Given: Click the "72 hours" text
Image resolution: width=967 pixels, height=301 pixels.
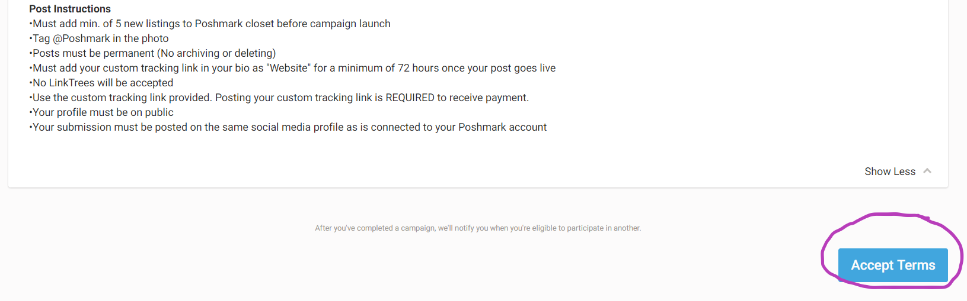Looking at the screenshot, I should [x=418, y=68].
